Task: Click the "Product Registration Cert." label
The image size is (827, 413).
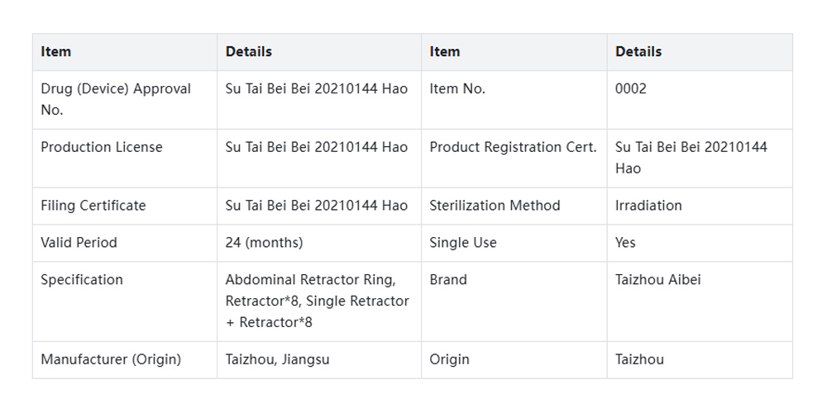Action: pyautogui.click(x=513, y=147)
